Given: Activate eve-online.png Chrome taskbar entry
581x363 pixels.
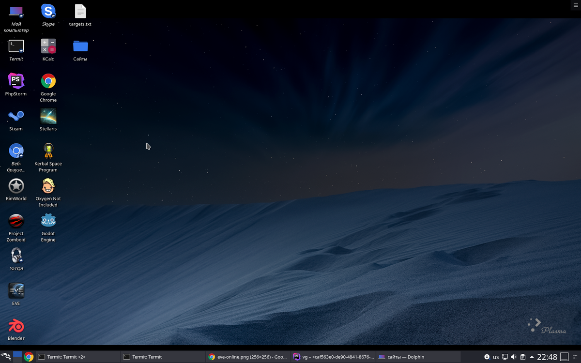Looking at the screenshot, I should [x=248, y=357].
